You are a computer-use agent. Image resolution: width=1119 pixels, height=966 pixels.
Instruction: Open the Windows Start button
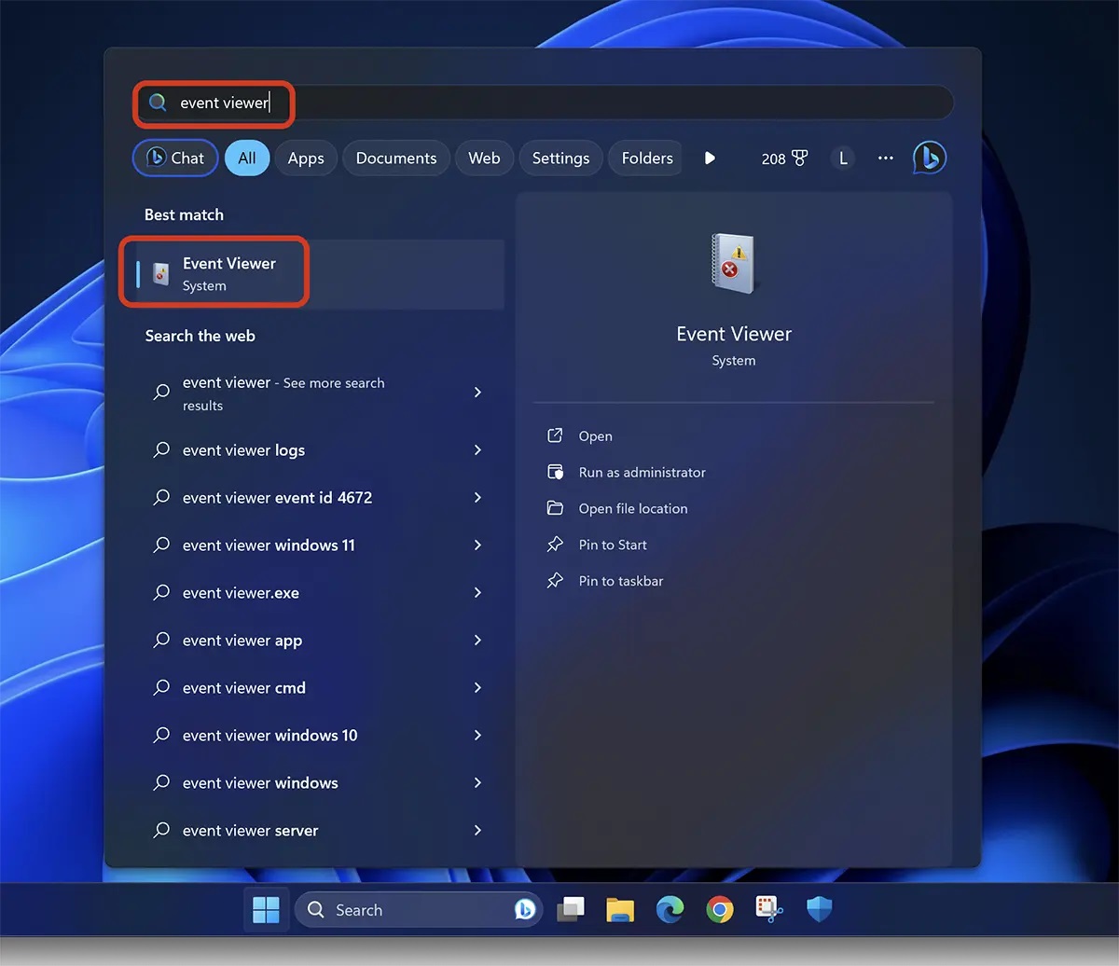tap(266, 910)
